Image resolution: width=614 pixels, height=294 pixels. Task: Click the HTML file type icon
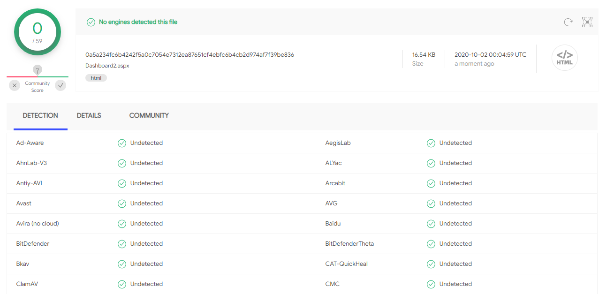(564, 58)
